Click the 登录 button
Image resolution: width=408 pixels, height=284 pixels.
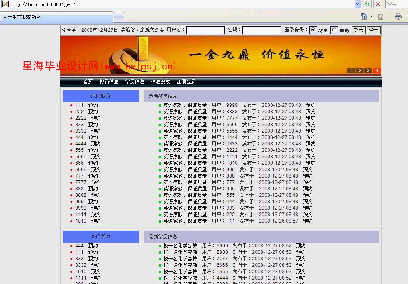coord(359,30)
